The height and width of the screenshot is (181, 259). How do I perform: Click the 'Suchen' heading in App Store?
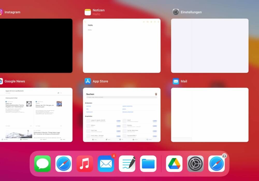pos(90,94)
